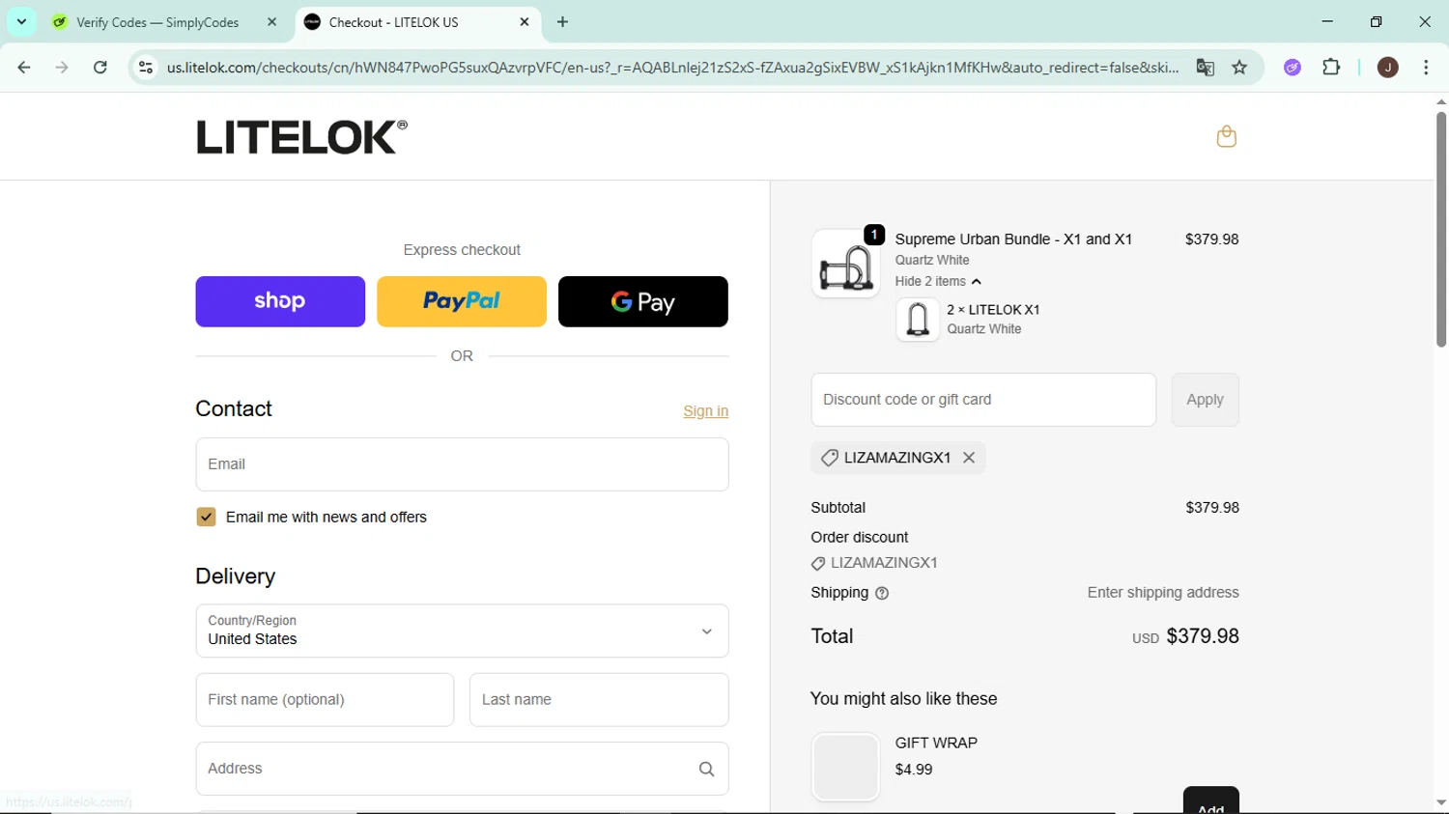Viewport: 1449px width, 814px height.
Task: Focus the First name (optional) field
Action: (x=325, y=700)
